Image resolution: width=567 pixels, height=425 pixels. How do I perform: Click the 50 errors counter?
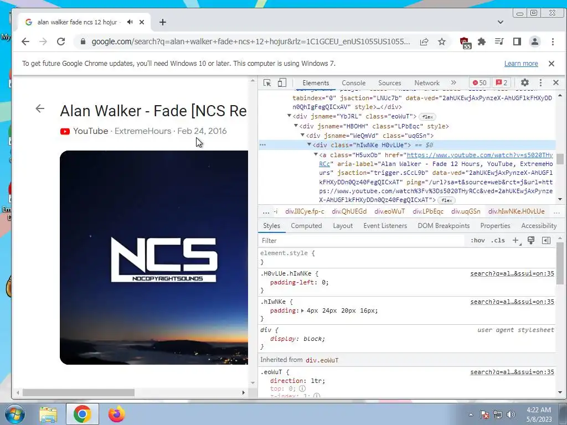(x=480, y=83)
